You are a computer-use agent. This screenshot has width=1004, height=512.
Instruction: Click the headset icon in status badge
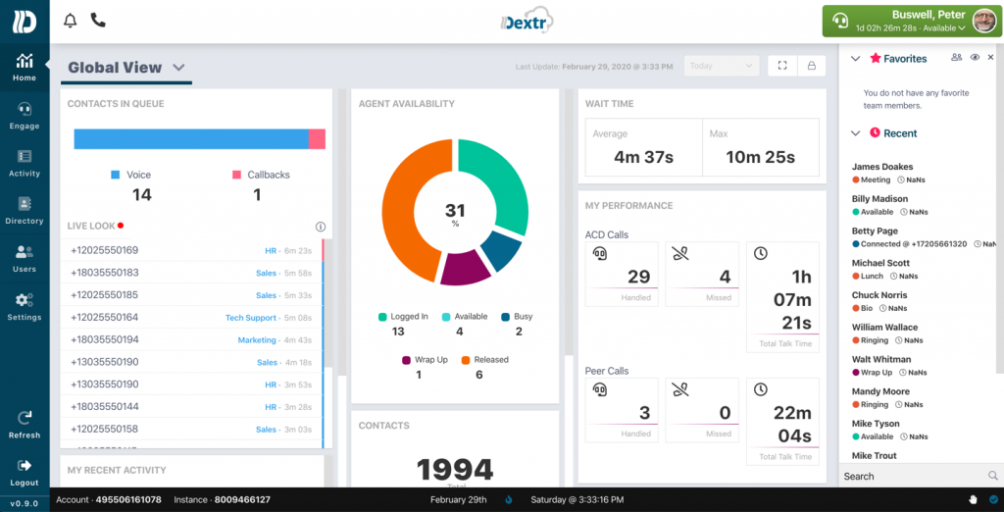839,23
